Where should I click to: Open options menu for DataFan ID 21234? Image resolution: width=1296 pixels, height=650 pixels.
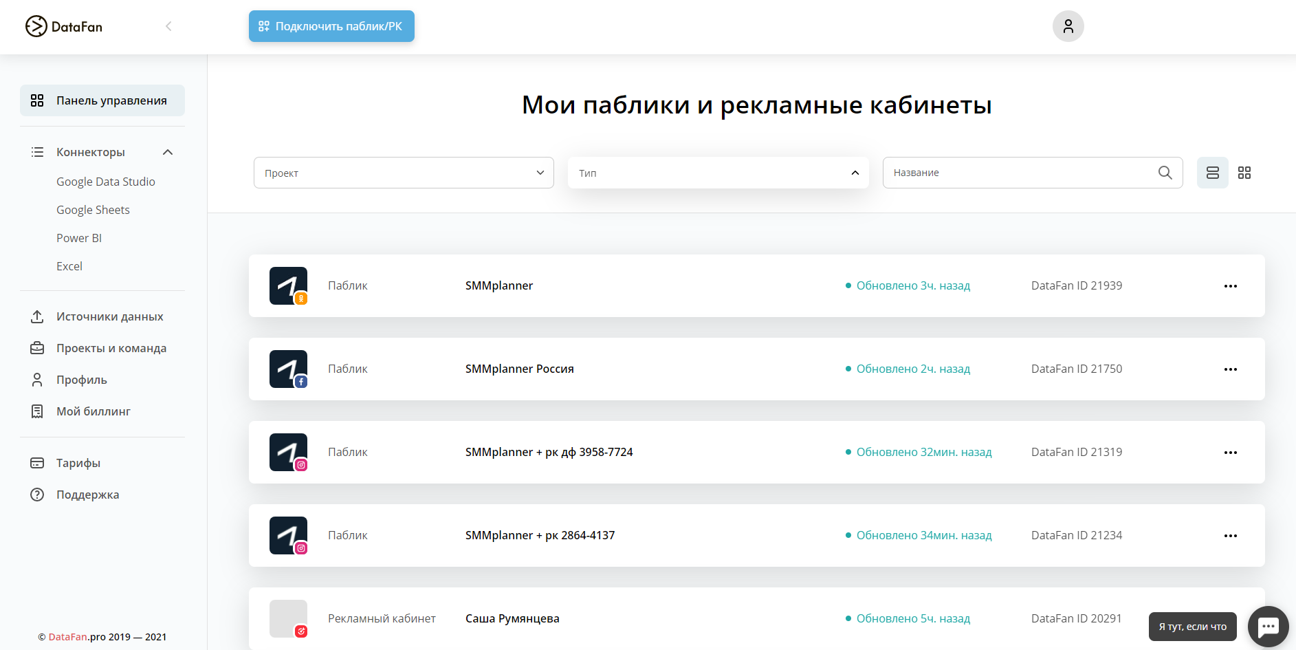point(1231,536)
